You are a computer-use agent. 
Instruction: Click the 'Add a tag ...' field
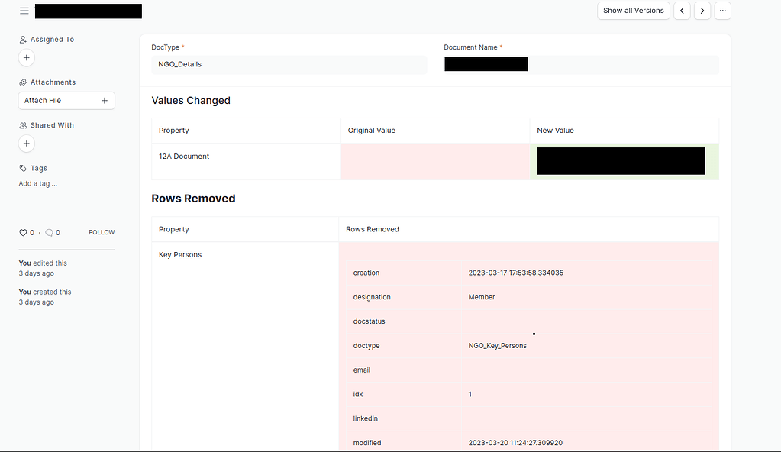[x=37, y=183]
